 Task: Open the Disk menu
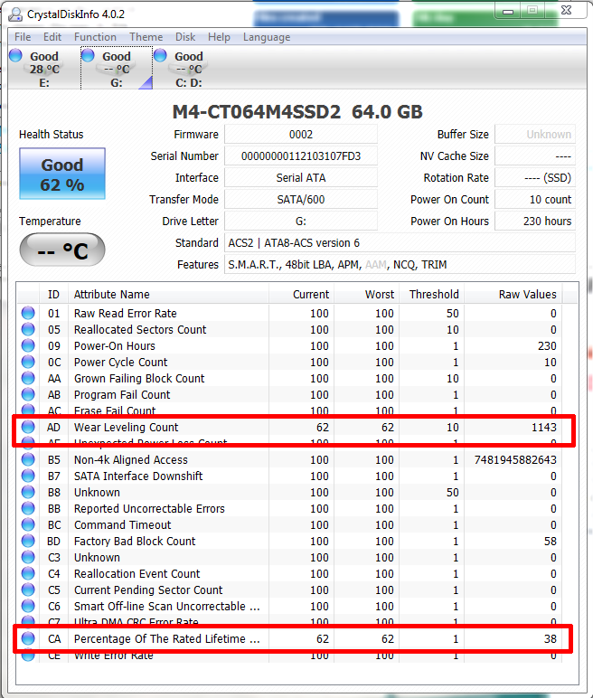coord(185,37)
